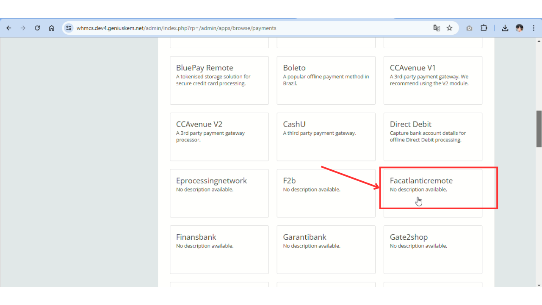Open the Chrome three-dot menu
The image size is (542, 305).
point(534,28)
